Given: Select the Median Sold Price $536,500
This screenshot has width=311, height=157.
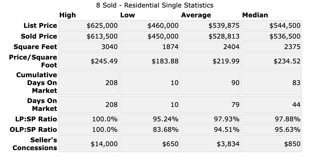Looking at the screenshot, I should pos(285,36).
